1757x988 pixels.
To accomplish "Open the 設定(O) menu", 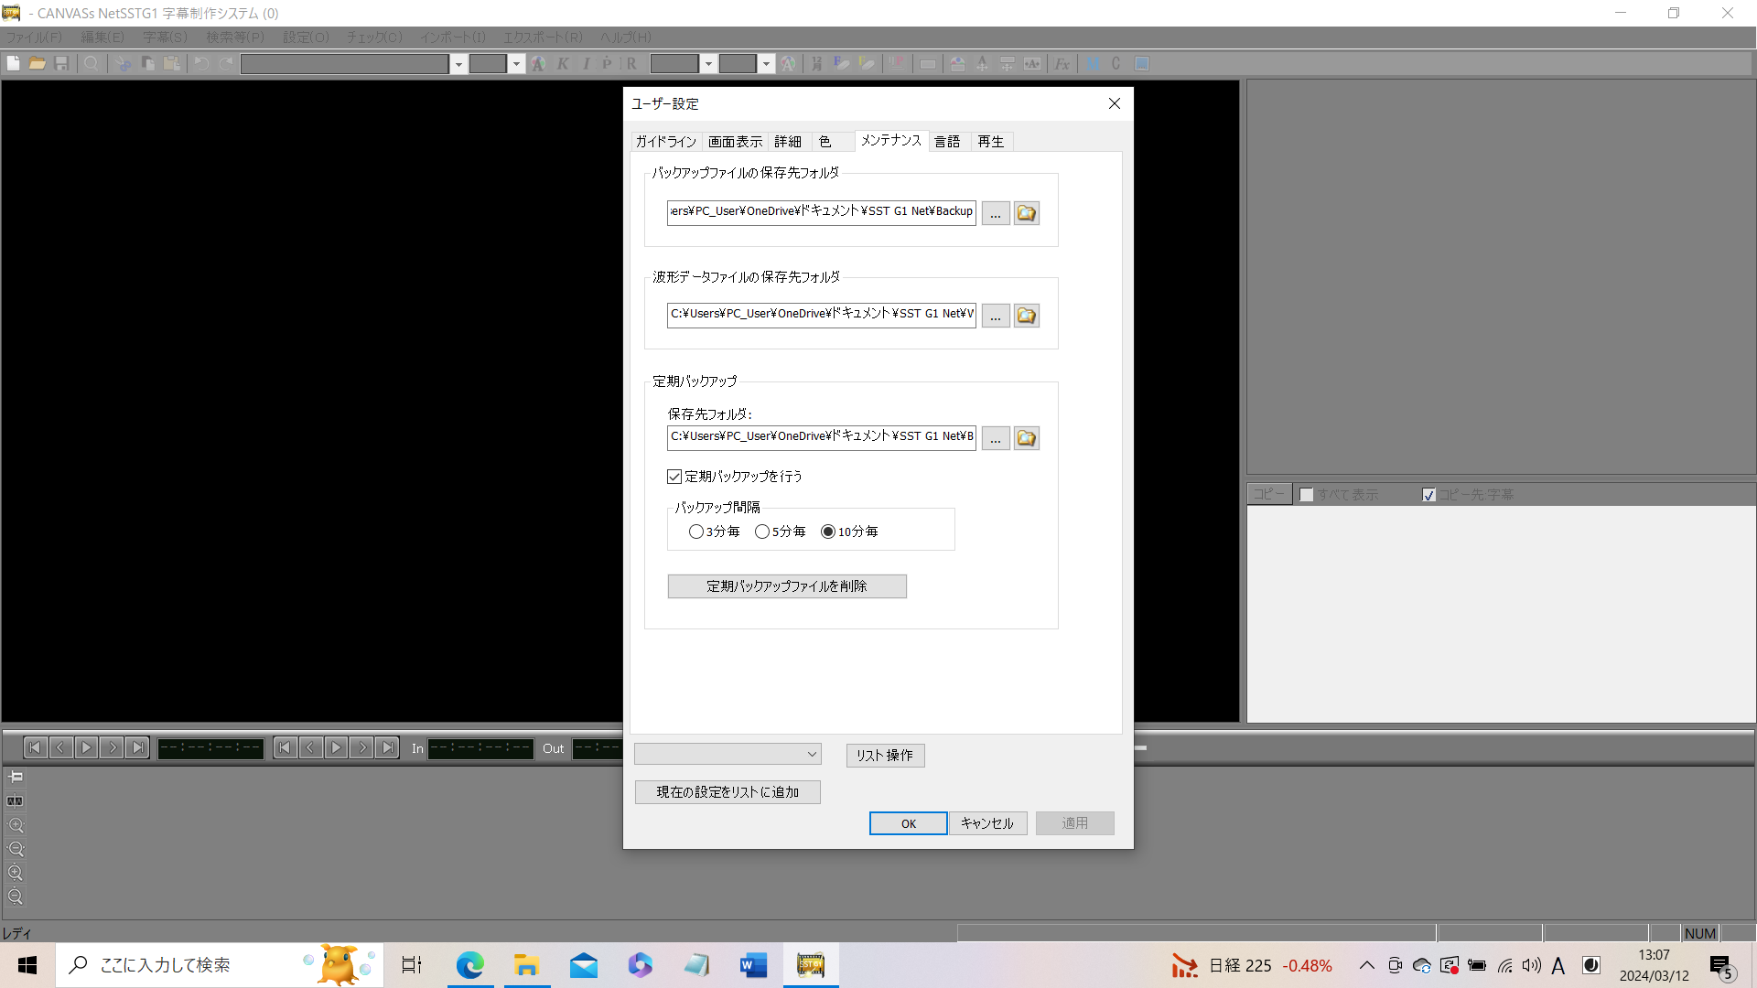I will 306,38.
